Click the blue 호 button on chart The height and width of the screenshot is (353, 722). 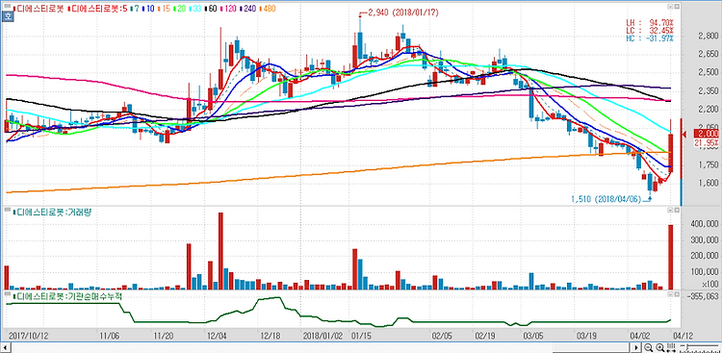click(8, 16)
